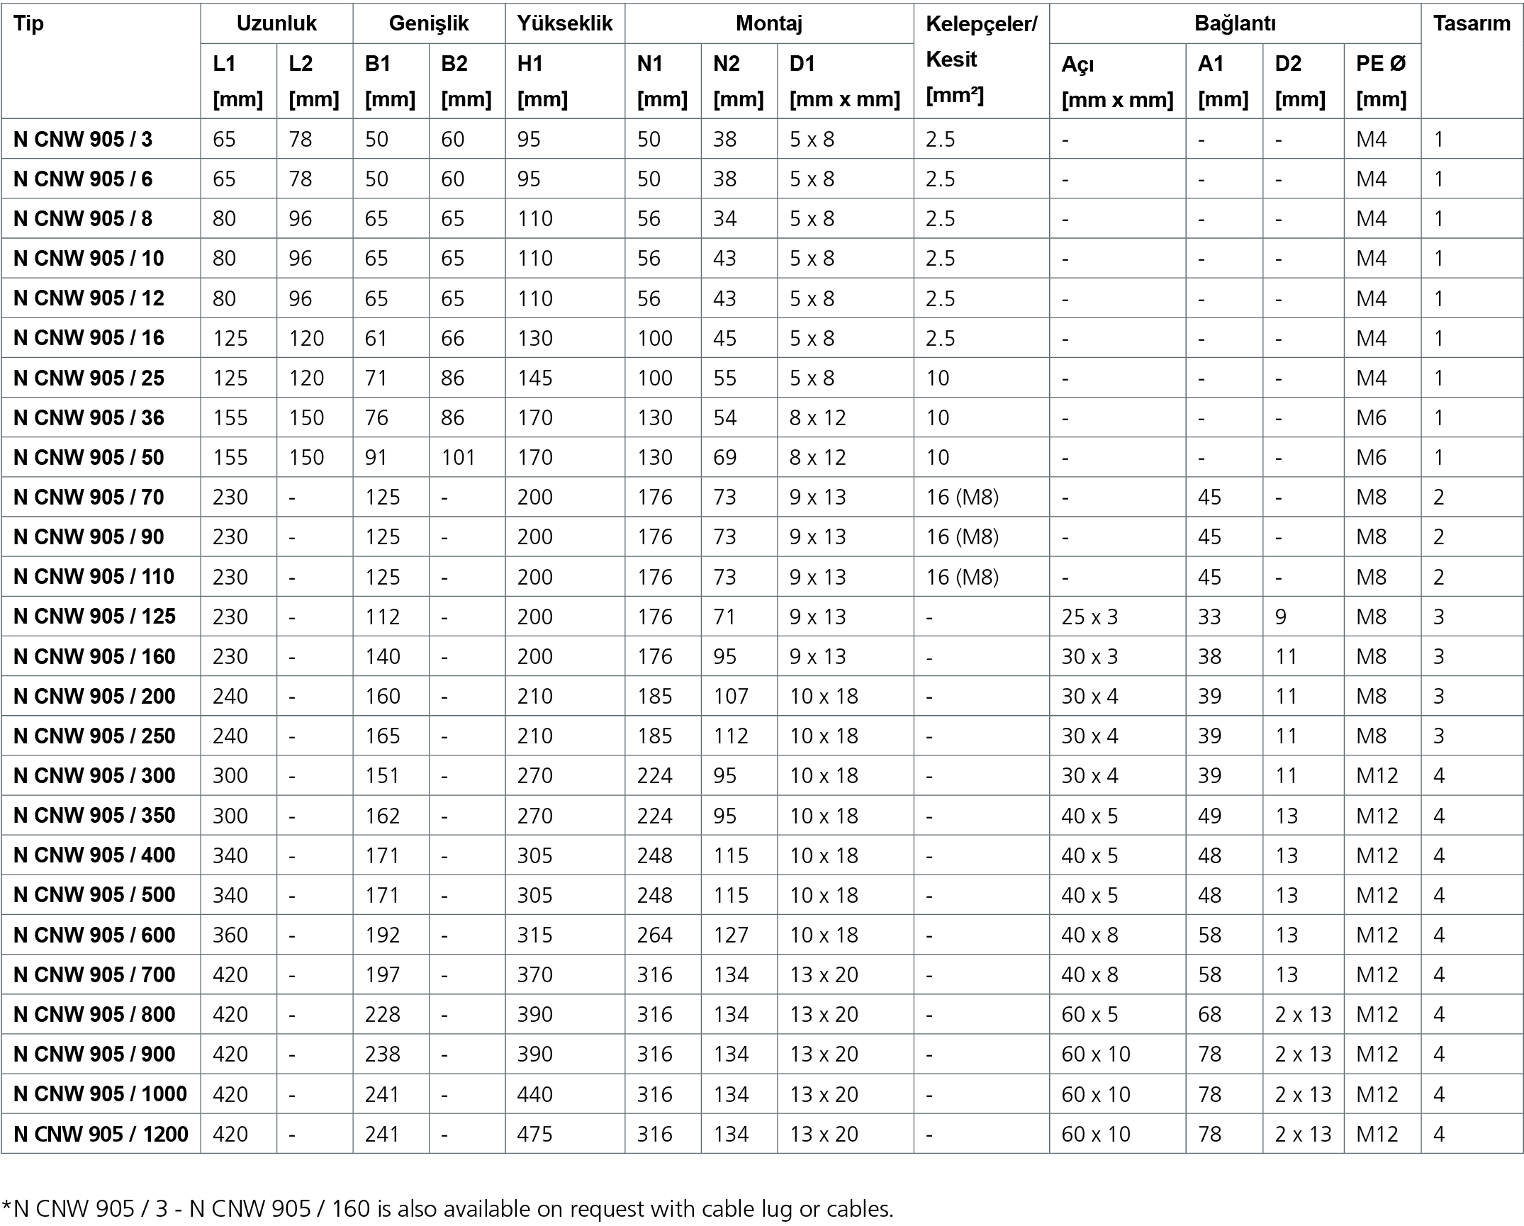Select row label N CNW 905 / 6

[83, 179]
